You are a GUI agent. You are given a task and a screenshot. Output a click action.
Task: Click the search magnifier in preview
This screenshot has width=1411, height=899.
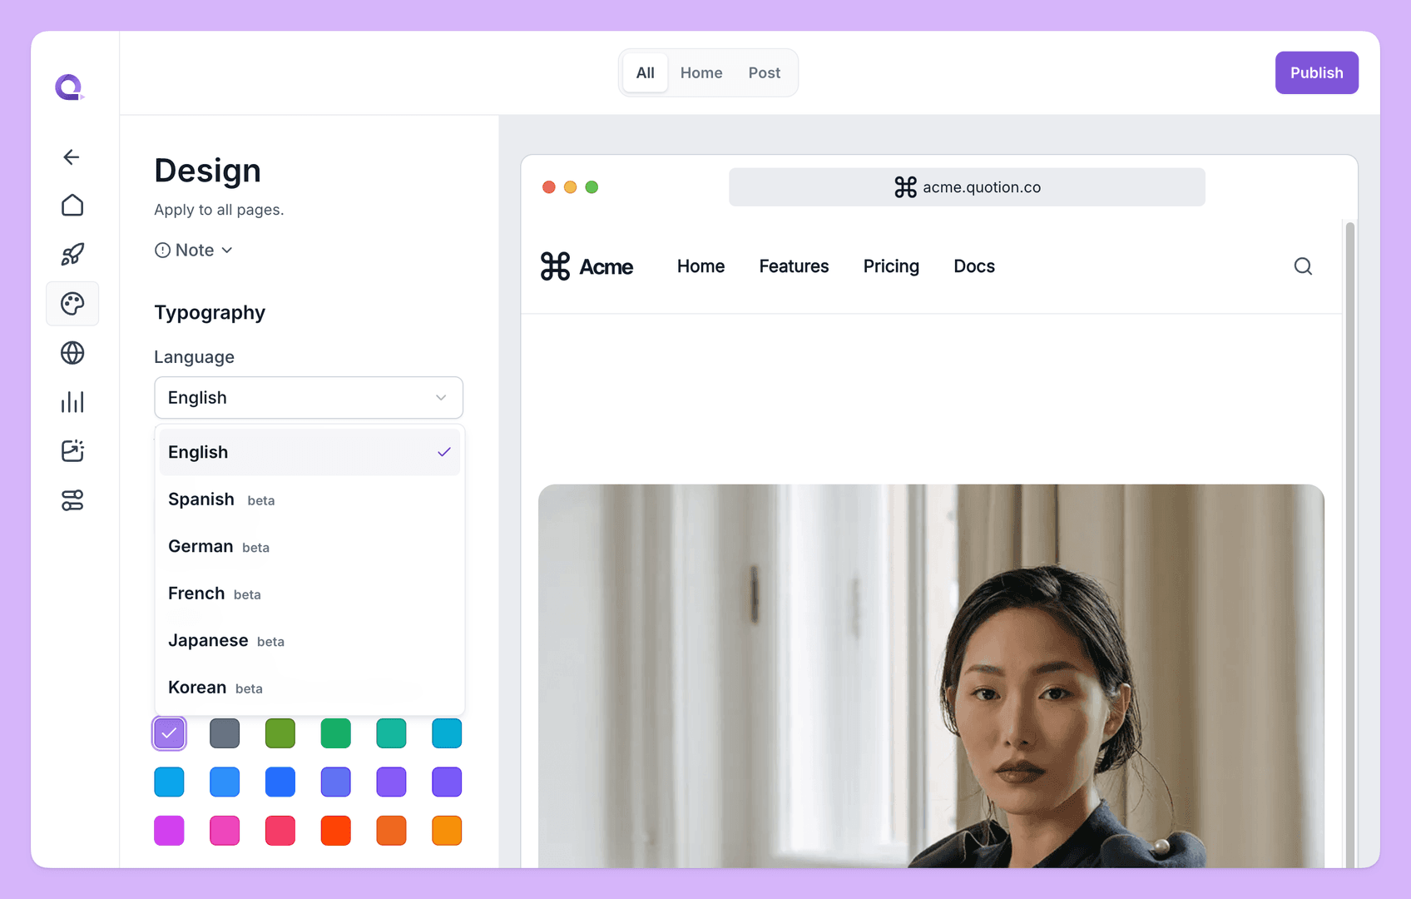point(1303,266)
